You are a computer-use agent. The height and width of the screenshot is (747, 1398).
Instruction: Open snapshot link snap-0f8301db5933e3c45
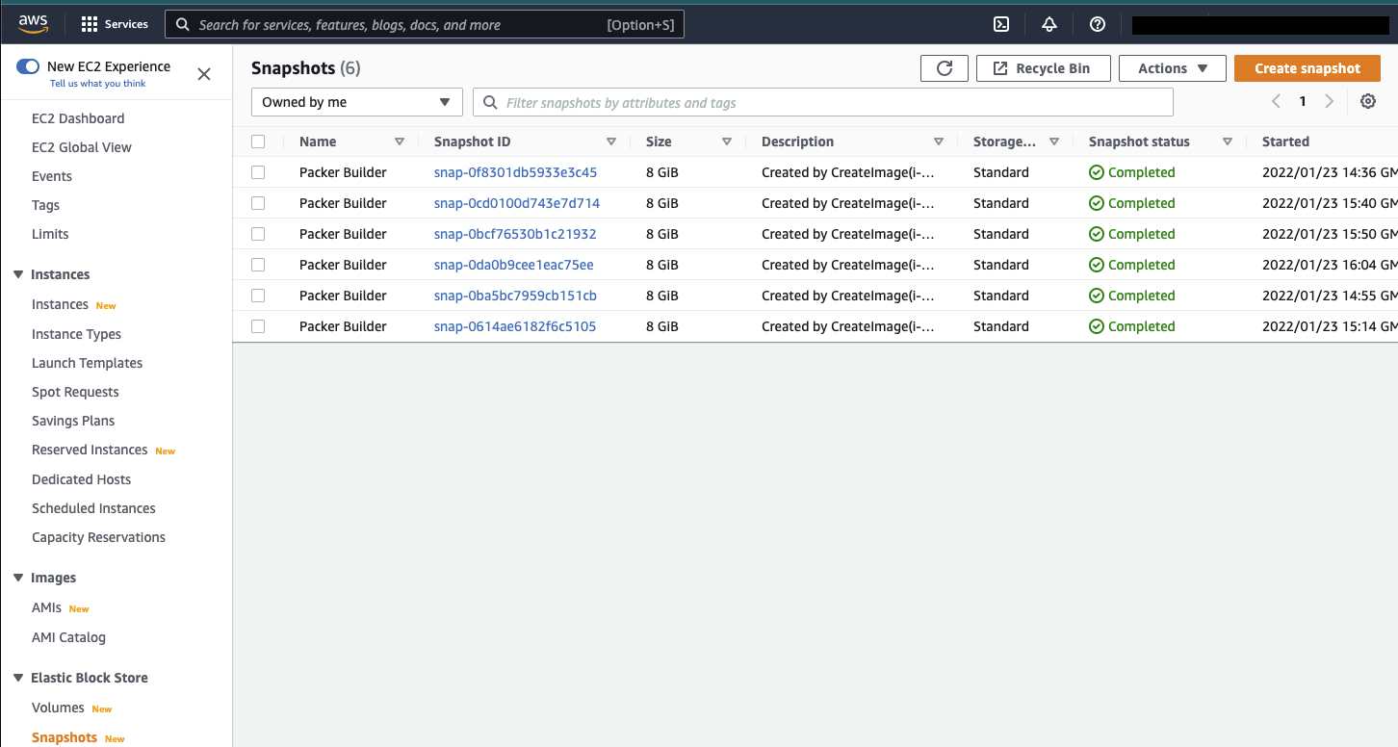pos(516,172)
